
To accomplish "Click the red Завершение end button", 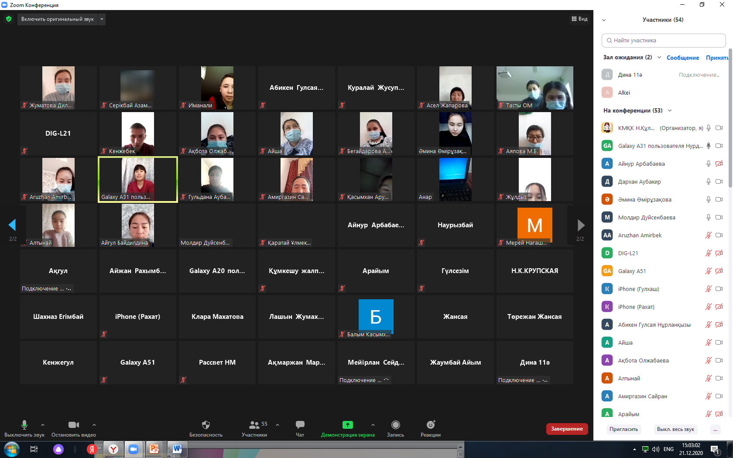I will 567,429.
